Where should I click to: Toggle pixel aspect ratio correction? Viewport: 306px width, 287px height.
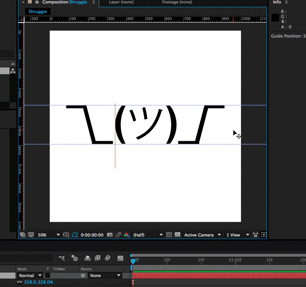255,235
